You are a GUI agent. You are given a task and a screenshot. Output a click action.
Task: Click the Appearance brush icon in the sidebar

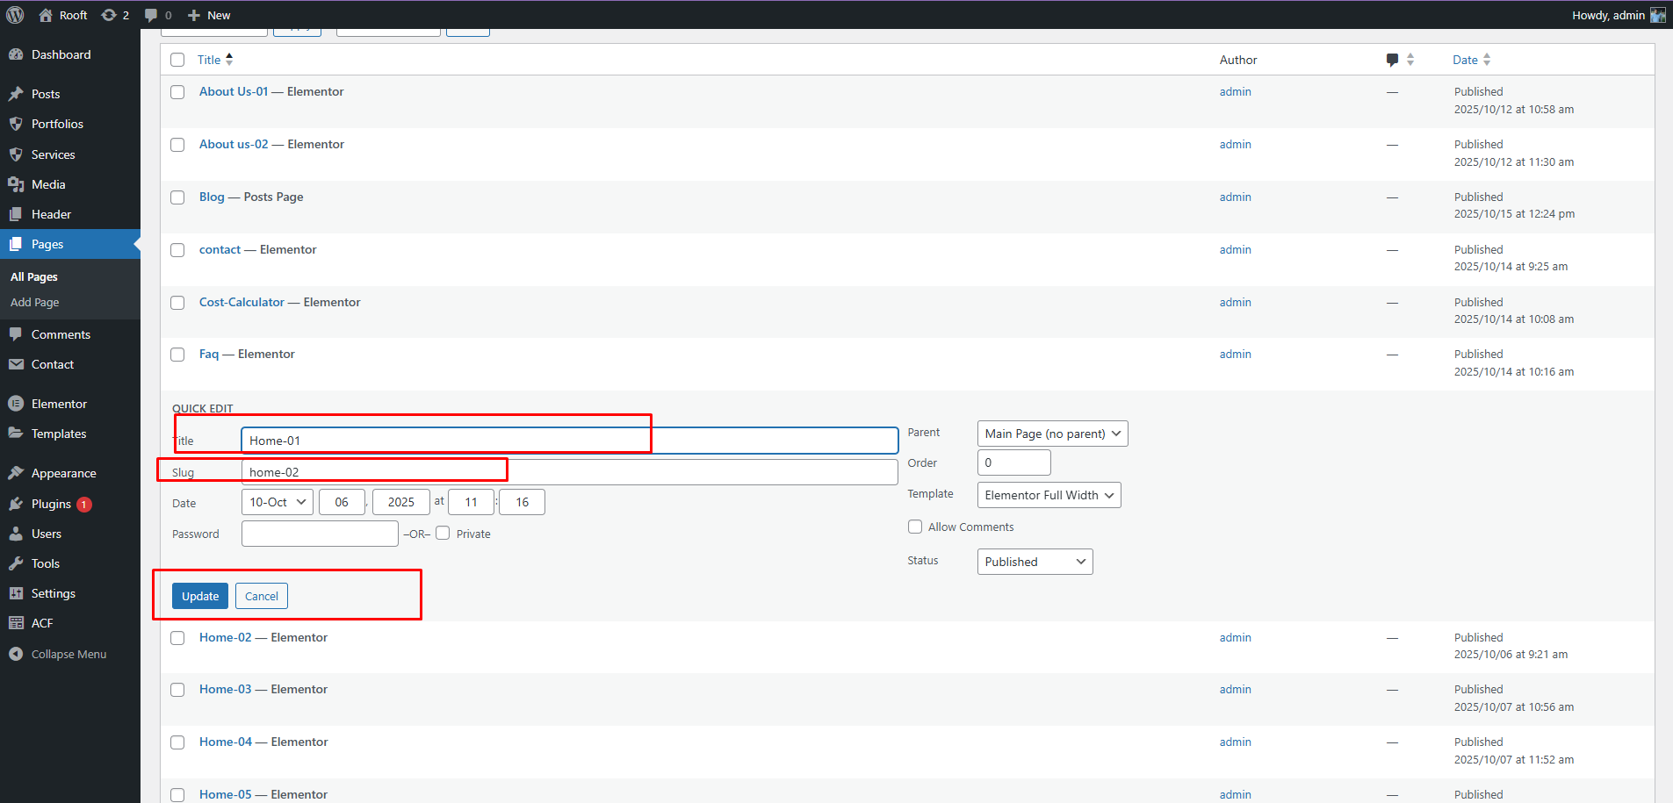(16, 473)
